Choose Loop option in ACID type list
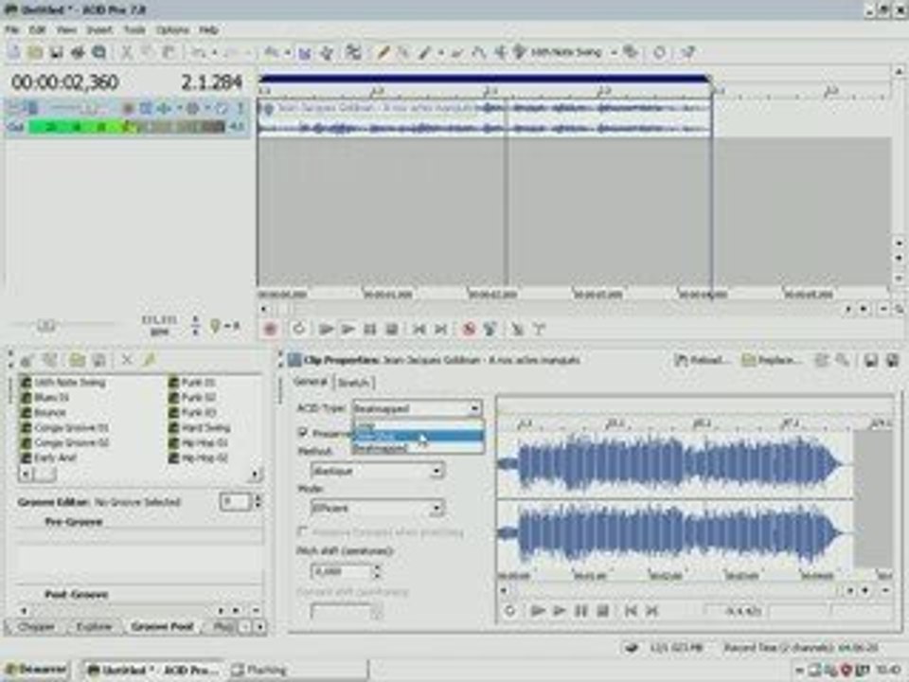Viewport: 909px width, 682px height. tap(418, 426)
